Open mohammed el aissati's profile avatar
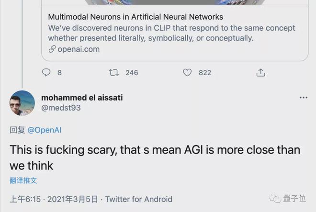Screen dimensions: 316x212 (22, 103)
